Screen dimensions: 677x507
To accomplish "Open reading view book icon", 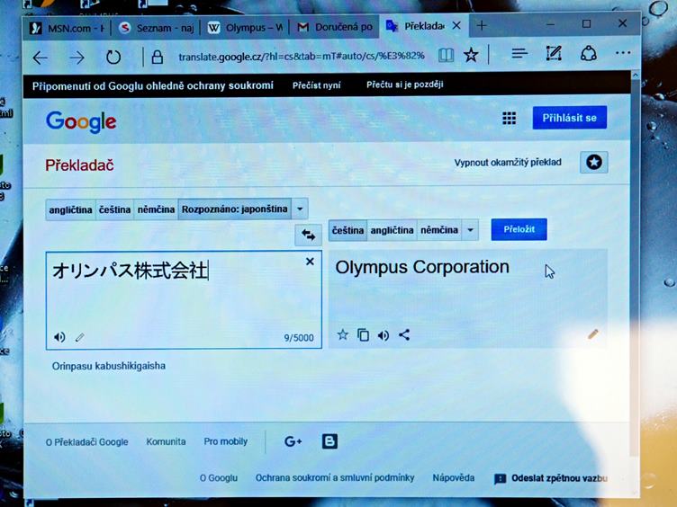I will (x=446, y=55).
